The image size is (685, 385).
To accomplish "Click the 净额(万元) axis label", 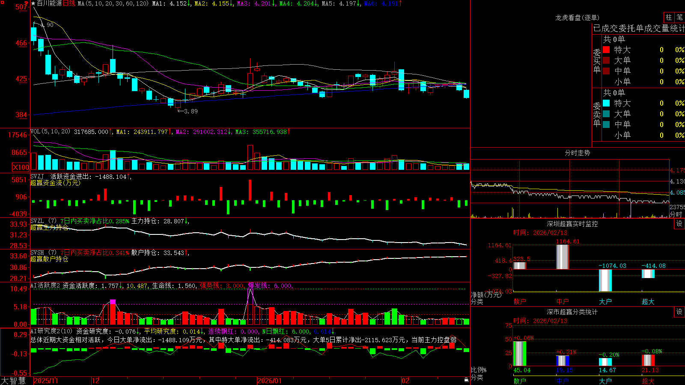I will pos(486,295).
